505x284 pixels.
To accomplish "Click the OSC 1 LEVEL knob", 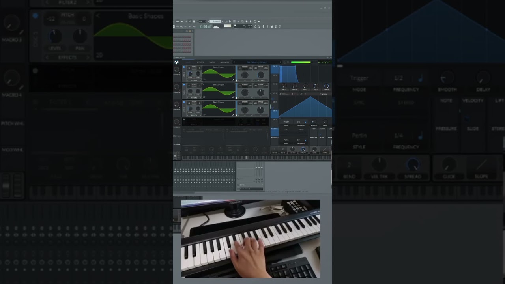I will tap(190, 73).
